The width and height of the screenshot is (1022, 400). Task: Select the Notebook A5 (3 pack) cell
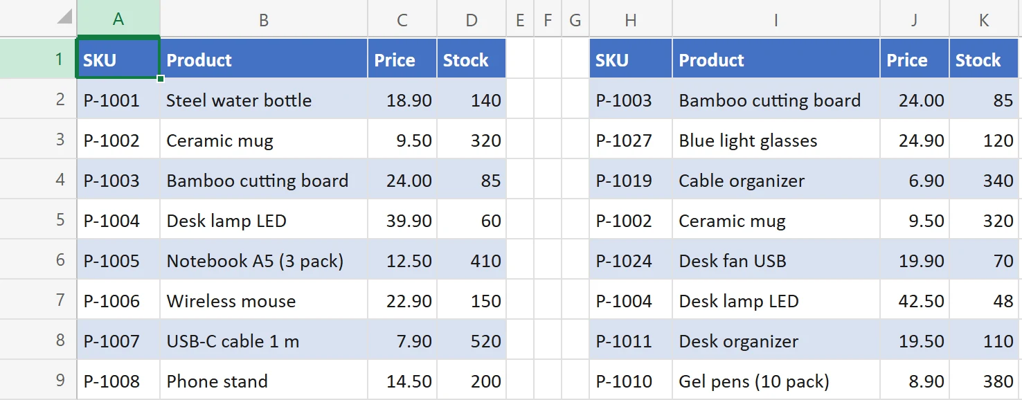[264, 260]
